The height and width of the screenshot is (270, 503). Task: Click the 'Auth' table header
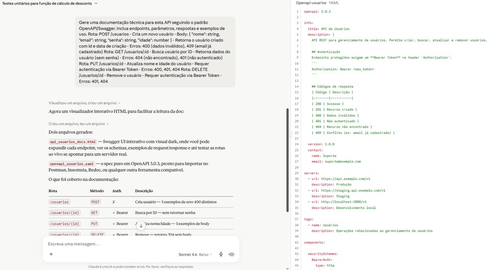[x=117, y=191]
